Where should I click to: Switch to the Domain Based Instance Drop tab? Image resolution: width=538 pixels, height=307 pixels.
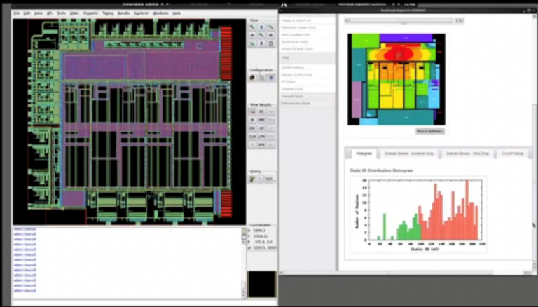pyautogui.click(x=409, y=153)
